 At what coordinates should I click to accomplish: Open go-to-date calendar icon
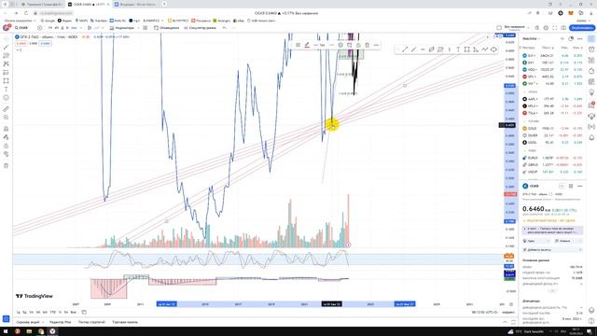[x=84, y=313]
